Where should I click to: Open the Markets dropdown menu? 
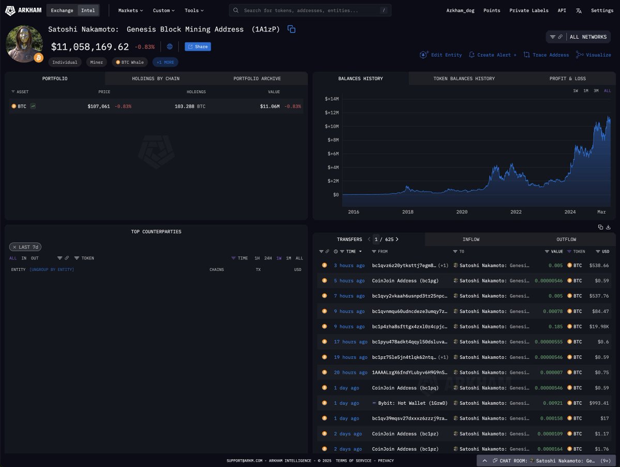pyautogui.click(x=130, y=10)
